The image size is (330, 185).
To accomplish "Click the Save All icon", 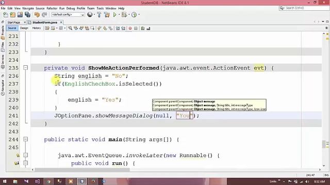I will pos(27,15).
